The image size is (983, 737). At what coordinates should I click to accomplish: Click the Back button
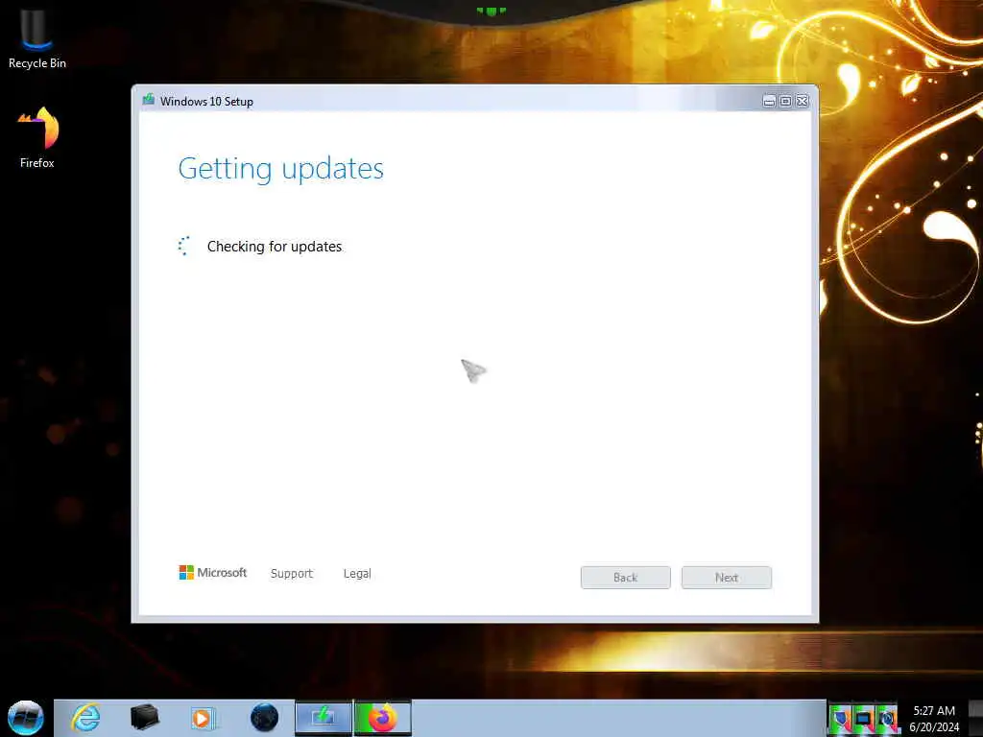(x=626, y=577)
